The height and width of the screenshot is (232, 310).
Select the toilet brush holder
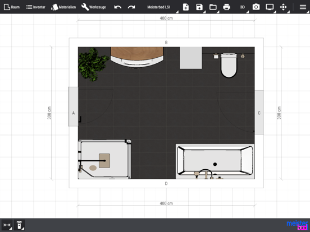pos(243,57)
